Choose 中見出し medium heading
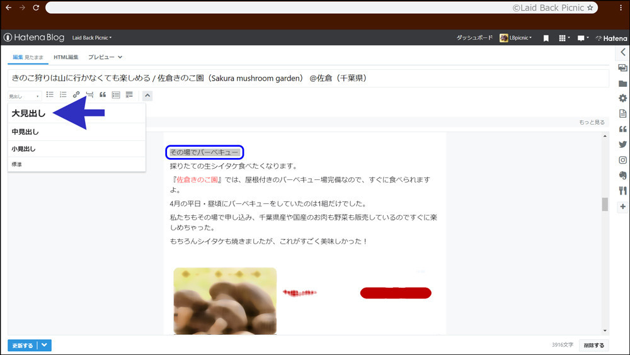The width and height of the screenshot is (630, 355). coord(76,132)
